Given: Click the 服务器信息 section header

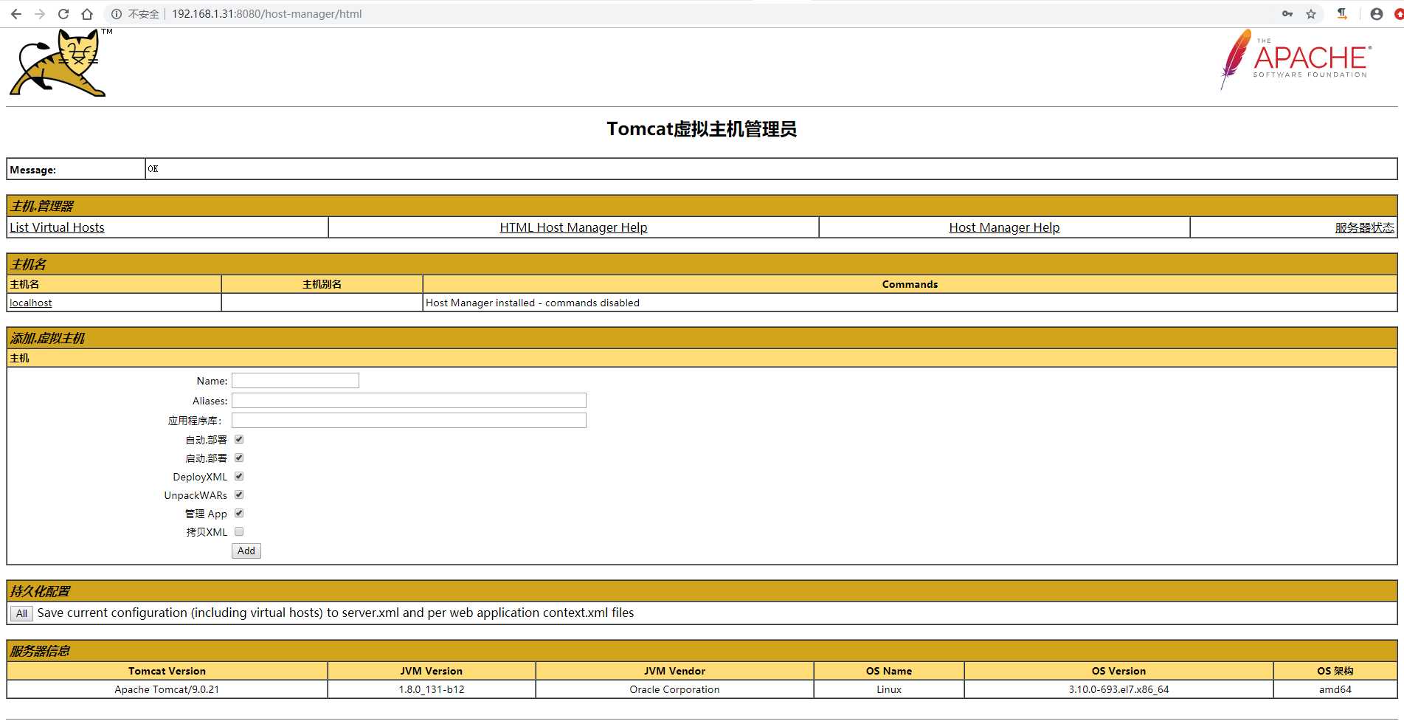Looking at the screenshot, I should point(702,651).
